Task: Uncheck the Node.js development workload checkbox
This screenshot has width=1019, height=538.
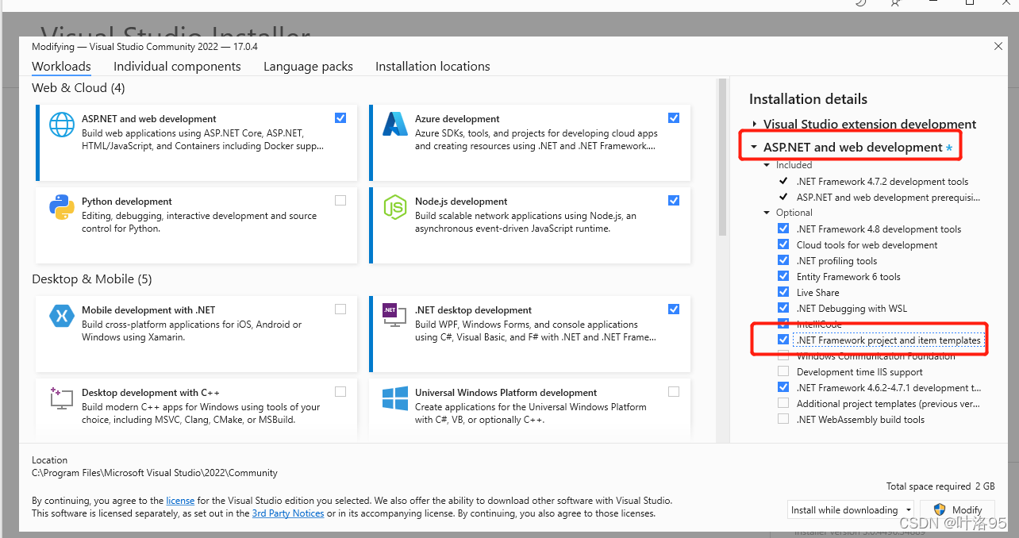Action: click(674, 201)
